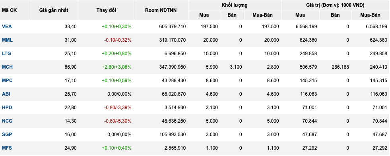
Task: Click the Room NĐTNN column header
Action: coord(161,10)
